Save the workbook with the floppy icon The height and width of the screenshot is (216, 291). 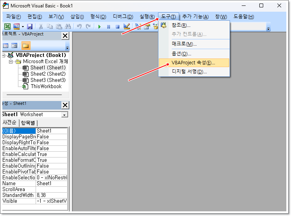[30, 27]
